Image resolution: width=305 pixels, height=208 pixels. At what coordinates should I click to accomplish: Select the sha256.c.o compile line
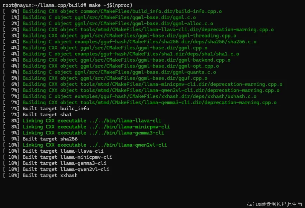(139, 42)
